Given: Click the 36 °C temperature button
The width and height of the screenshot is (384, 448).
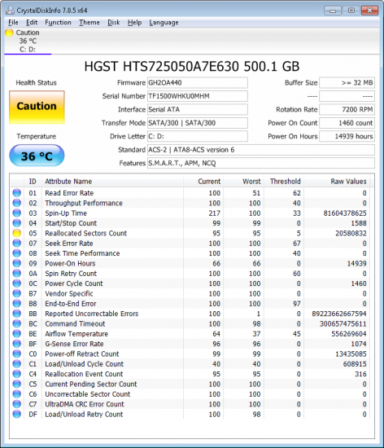Looking at the screenshot, I should click(x=37, y=156).
